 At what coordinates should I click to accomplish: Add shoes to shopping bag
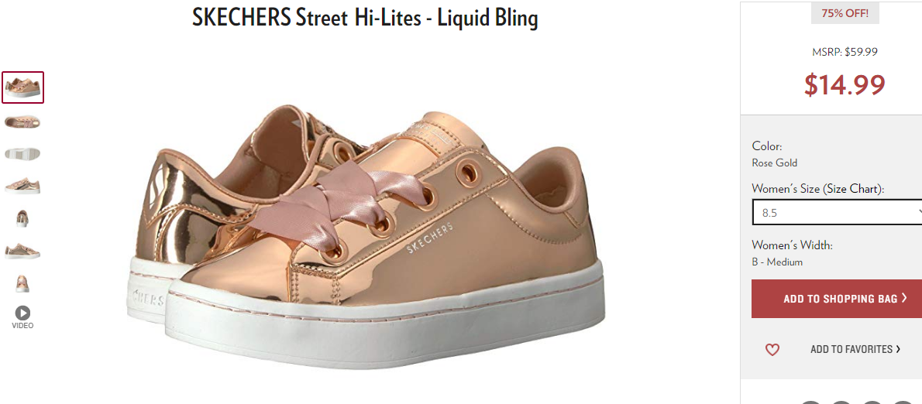[x=837, y=299]
